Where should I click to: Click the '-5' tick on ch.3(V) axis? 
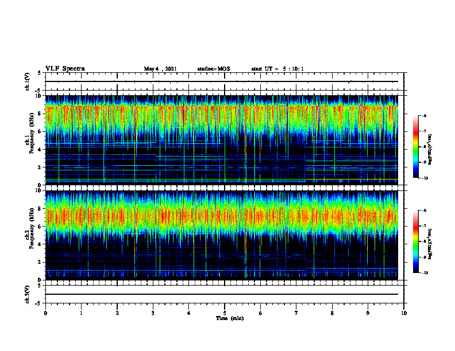click(x=38, y=303)
